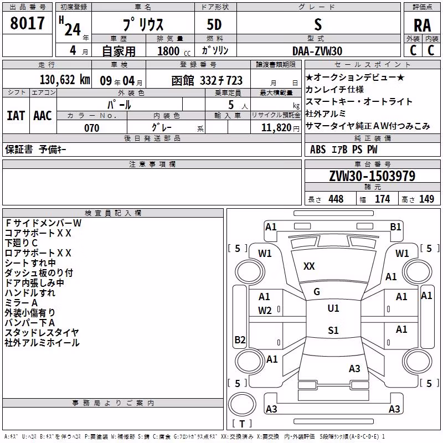443x443 pixels.
Task: Select inspector note スタッドレスタイヤ
Action: pyautogui.click(x=42, y=333)
